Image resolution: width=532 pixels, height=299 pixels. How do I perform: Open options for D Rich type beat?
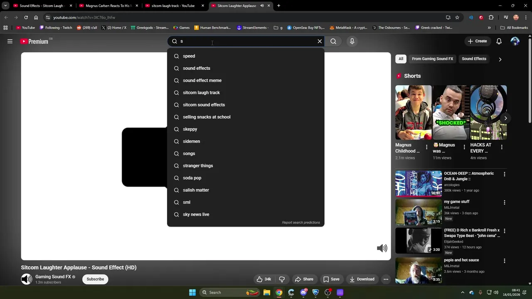click(505, 231)
